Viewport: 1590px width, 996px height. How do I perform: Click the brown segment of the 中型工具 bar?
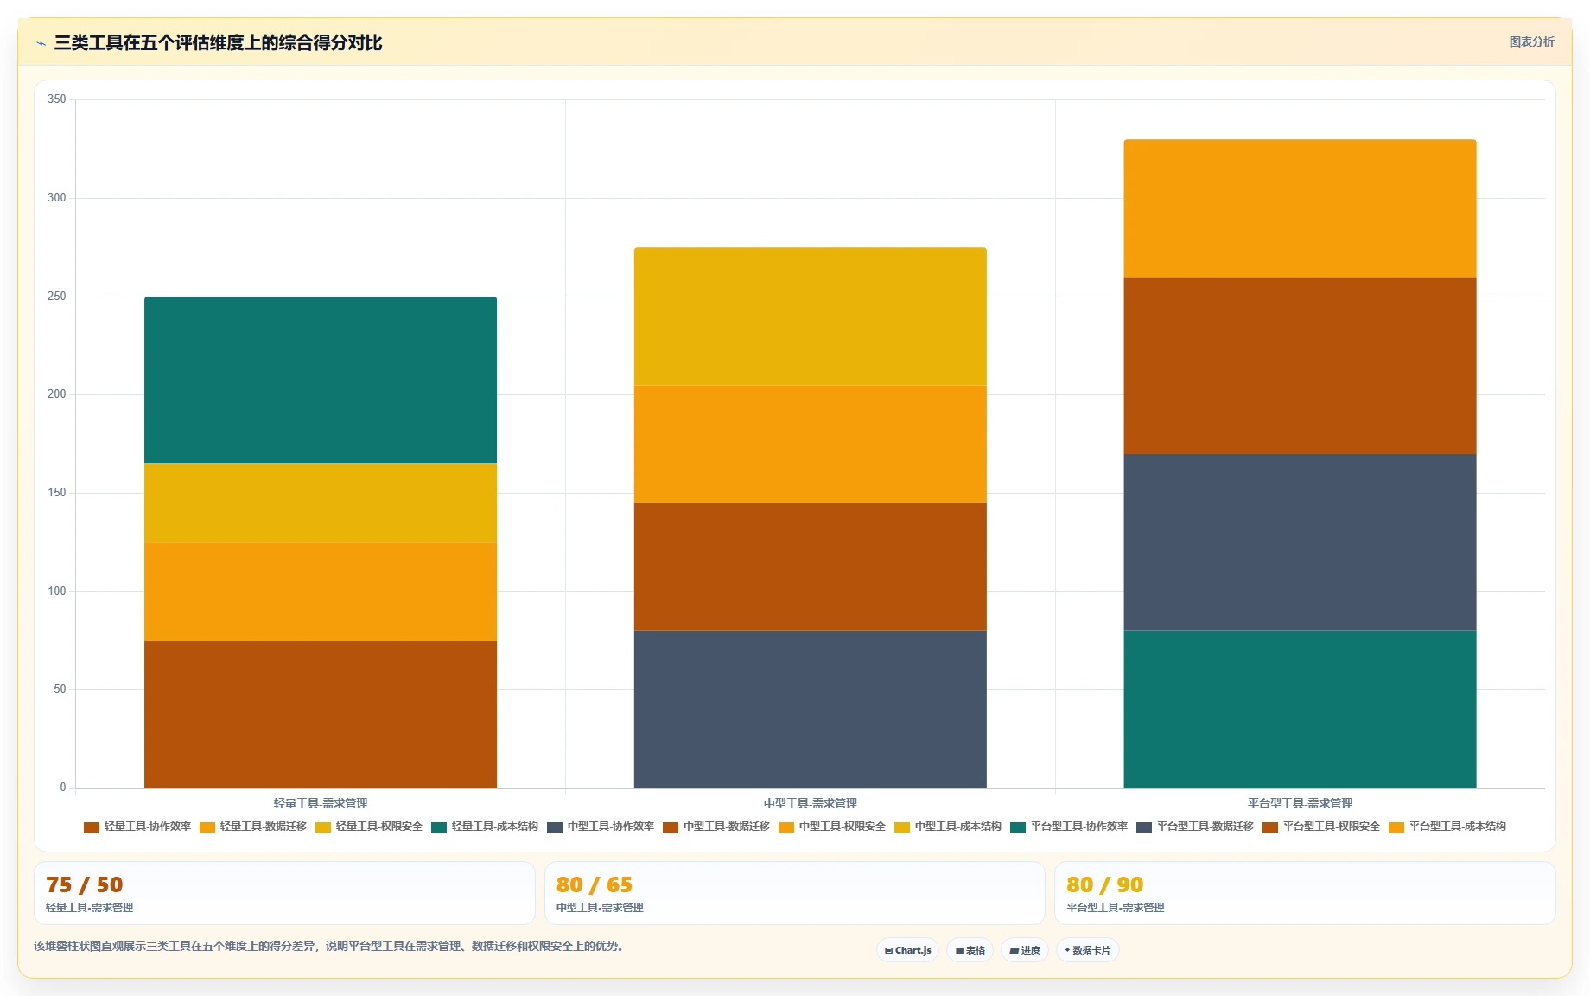coord(811,567)
